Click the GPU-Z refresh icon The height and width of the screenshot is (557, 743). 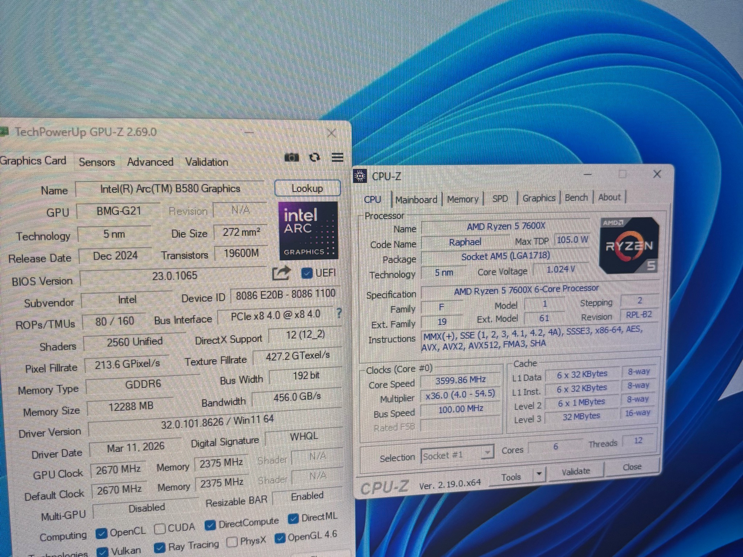(x=315, y=157)
